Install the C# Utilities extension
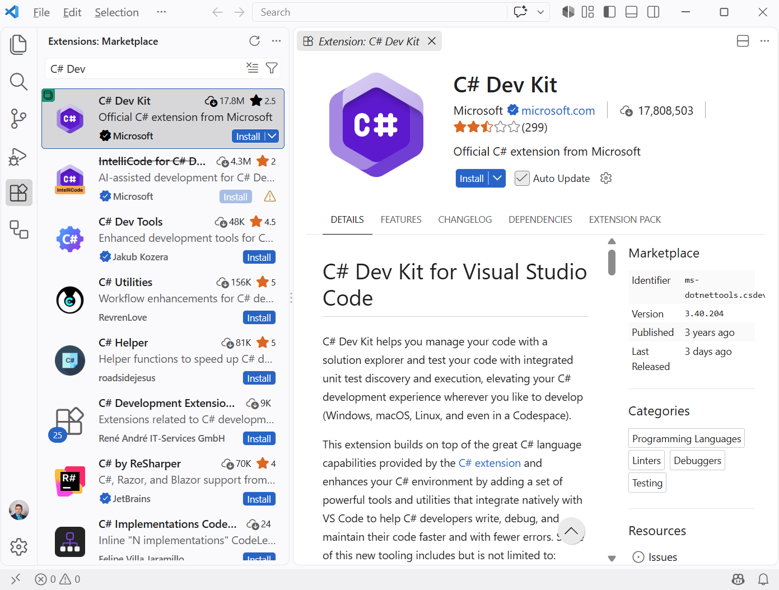This screenshot has width=779, height=590. (259, 317)
